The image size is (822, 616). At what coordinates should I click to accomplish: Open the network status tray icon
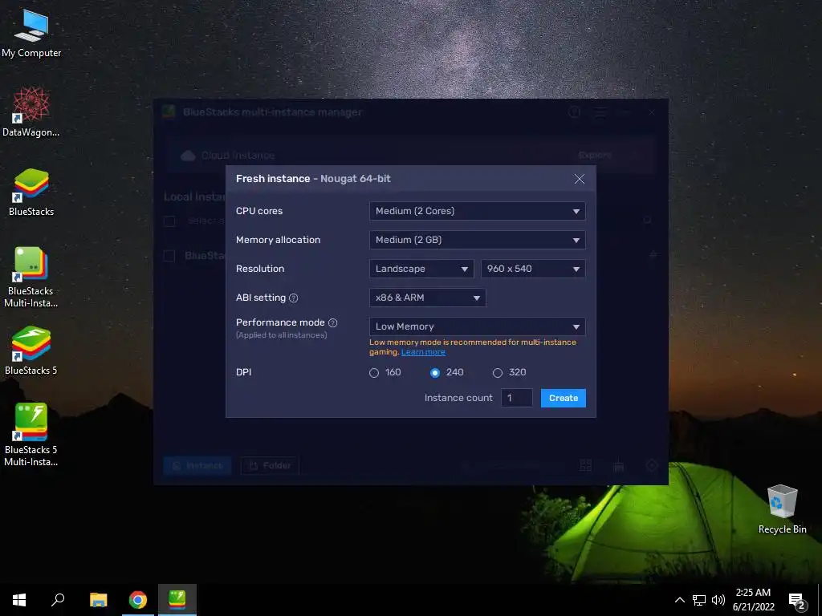(x=699, y=600)
